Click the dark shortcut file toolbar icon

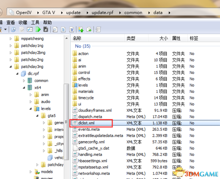[46, 30]
